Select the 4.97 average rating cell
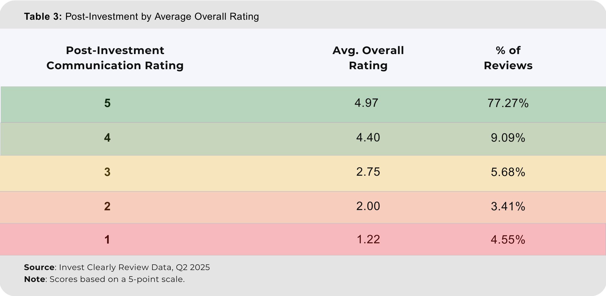 tap(366, 103)
